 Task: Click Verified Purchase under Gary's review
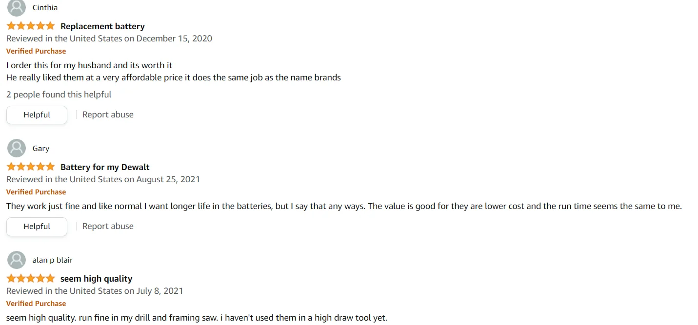click(36, 192)
